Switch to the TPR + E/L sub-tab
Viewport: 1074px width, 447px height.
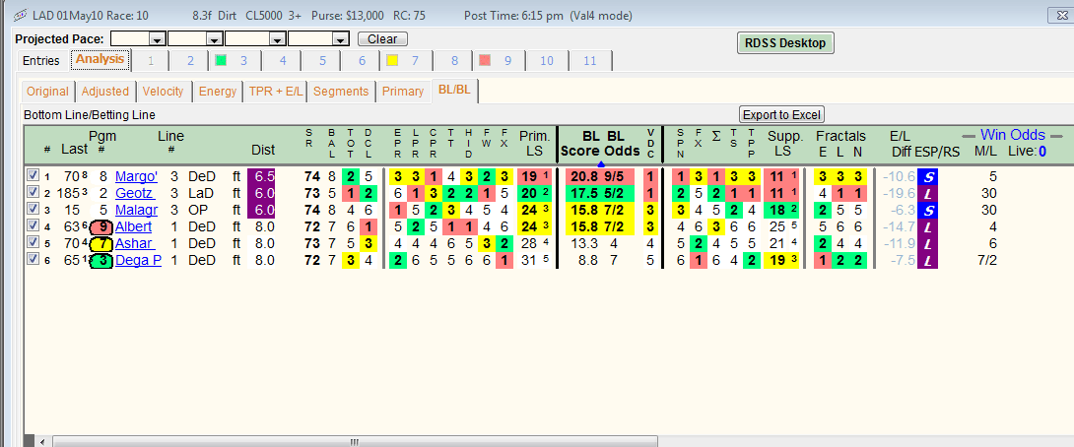(x=276, y=91)
